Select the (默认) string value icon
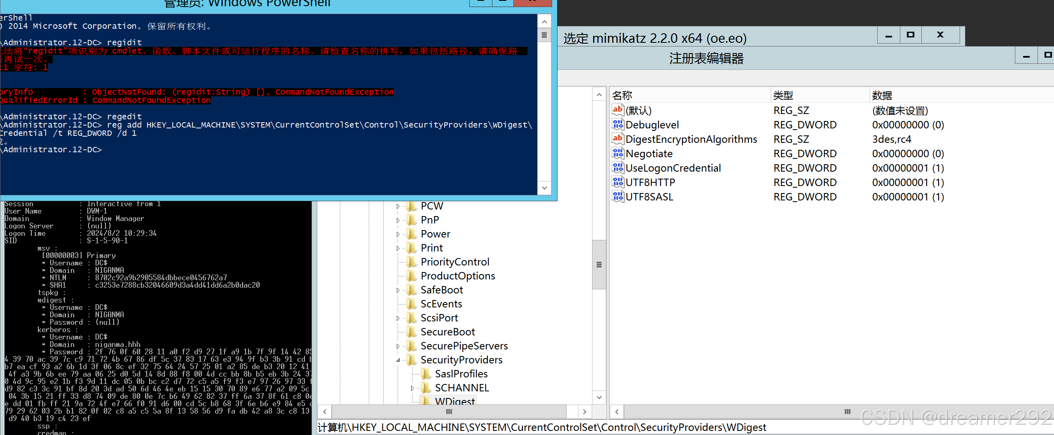The width and height of the screenshot is (1054, 435). [617, 110]
